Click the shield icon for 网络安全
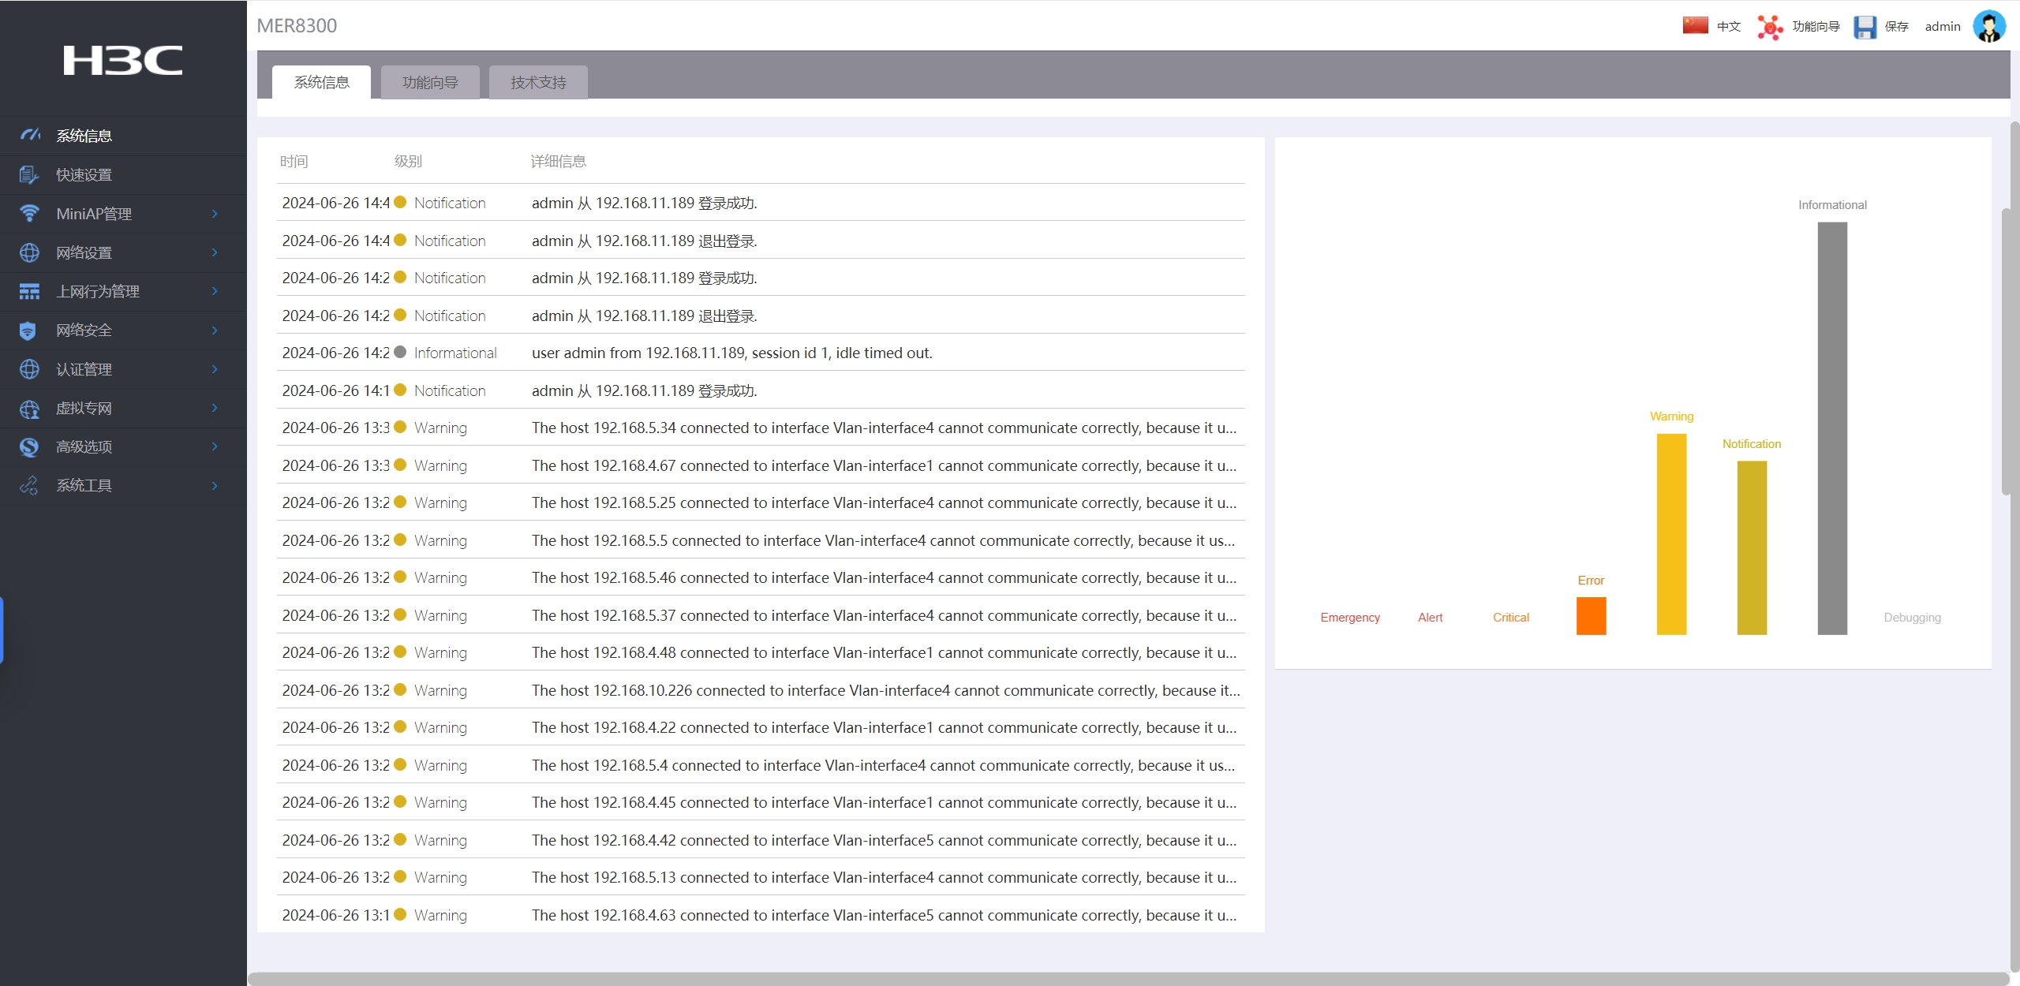This screenshot has height=986, width=2020. pos(28,331)
